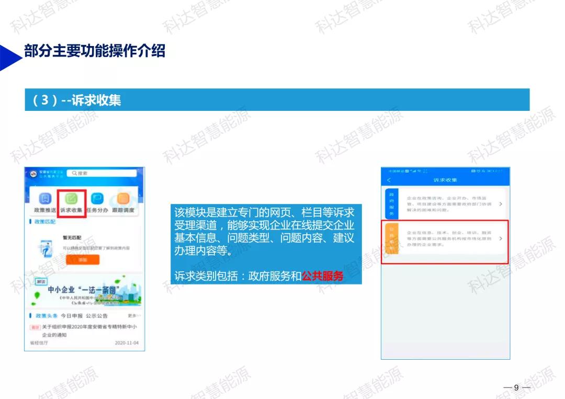
Task: Tap the 政策推送 icon
Action: tap(45, 198)
